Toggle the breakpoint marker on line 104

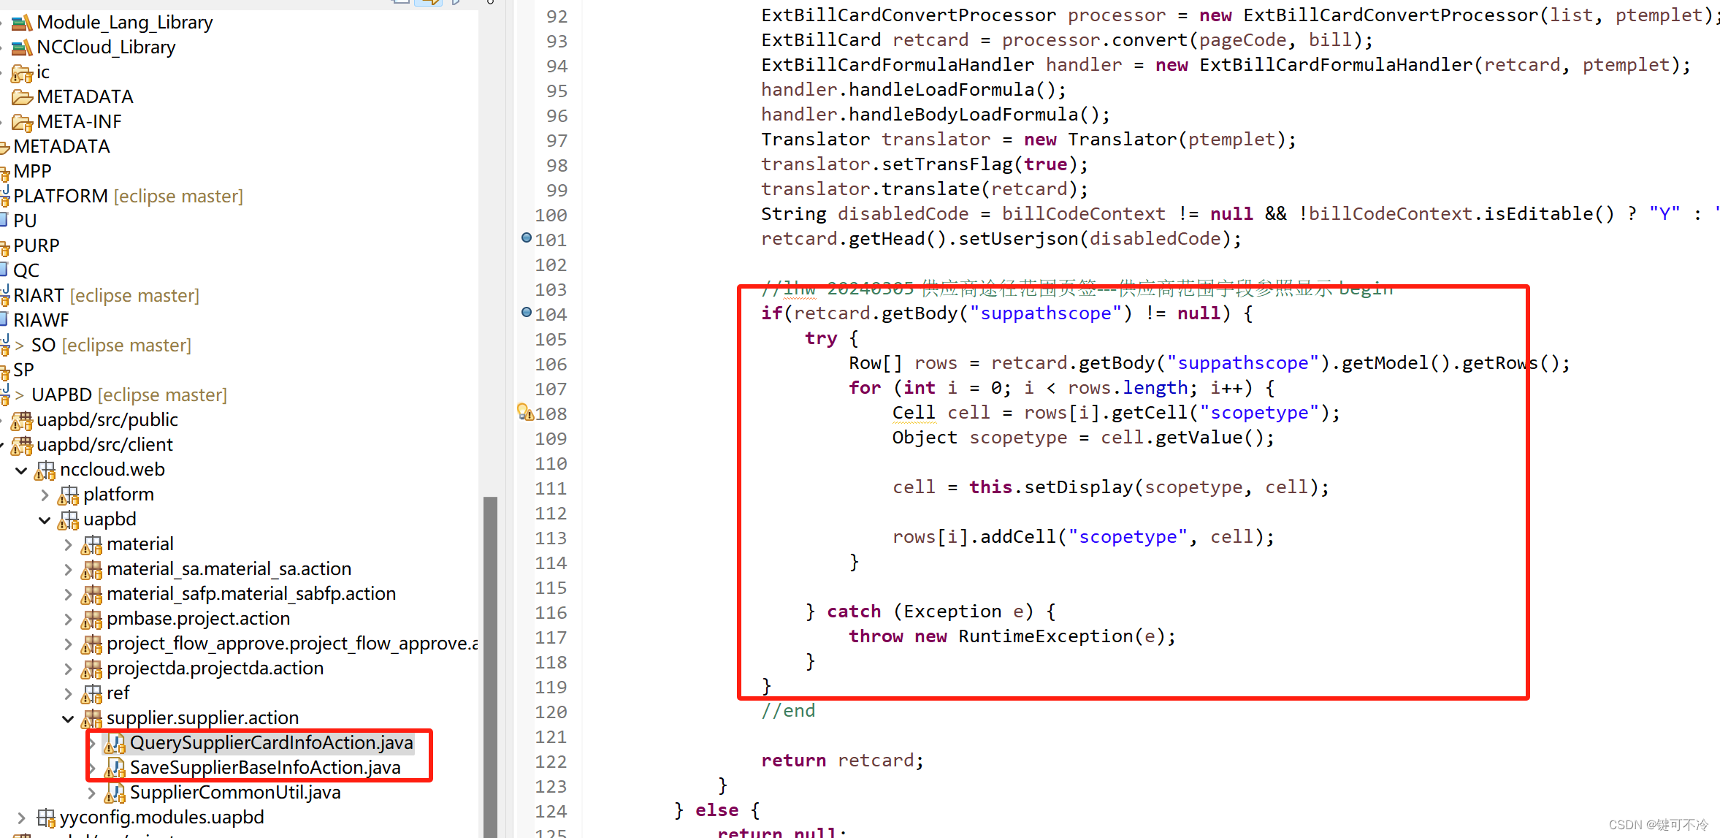pyautogui.click(x=526, y=312)
